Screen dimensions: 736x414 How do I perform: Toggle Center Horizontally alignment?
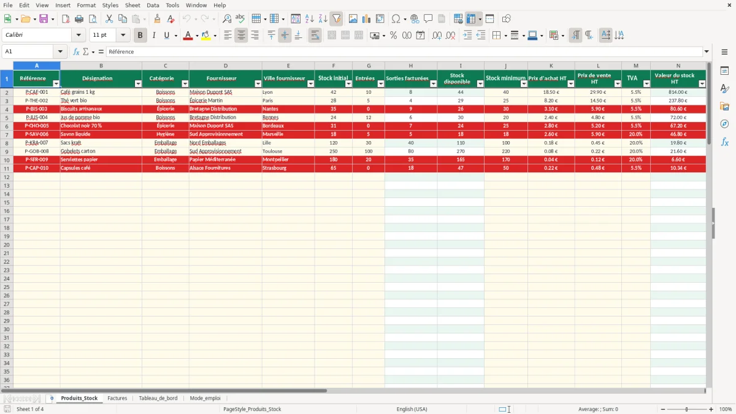click(x=241, y=36)
